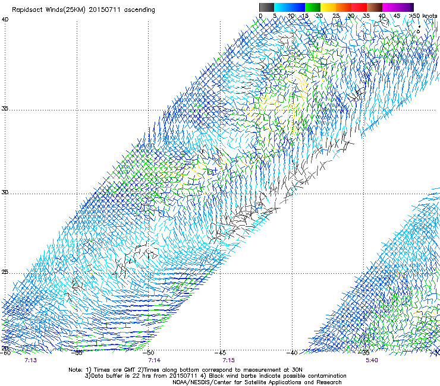Click the longitude label '-50'
440x386 pixels.
pyautogui.click(x=149, y=353)
